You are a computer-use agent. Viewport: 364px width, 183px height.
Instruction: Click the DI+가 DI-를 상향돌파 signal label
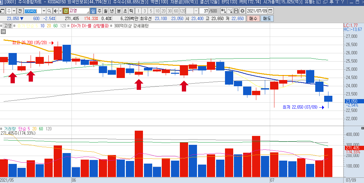(90, 26)
